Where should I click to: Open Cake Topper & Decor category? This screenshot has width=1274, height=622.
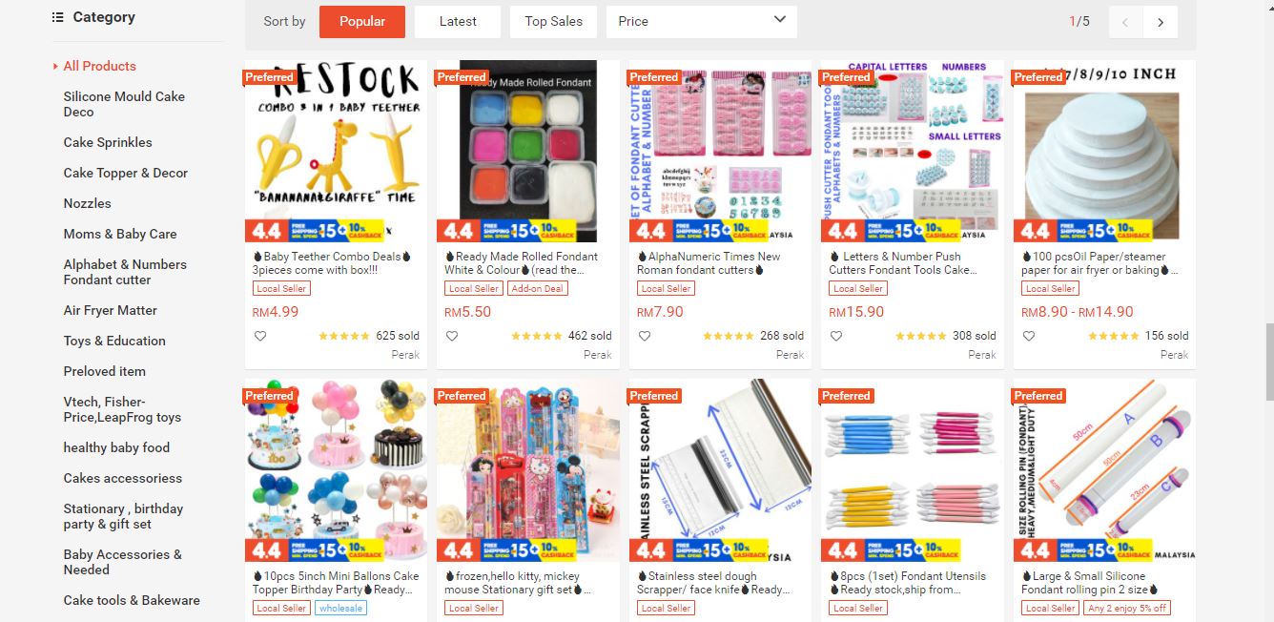125,173
